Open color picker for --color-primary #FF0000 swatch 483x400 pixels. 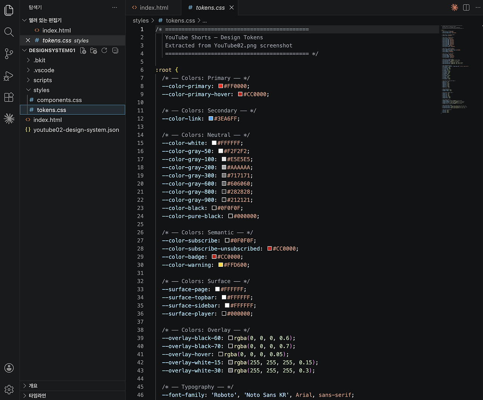tap(221, 86)
